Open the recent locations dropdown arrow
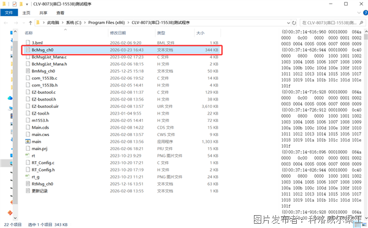Viewport: 368px width, 228px height. [24, 23]
